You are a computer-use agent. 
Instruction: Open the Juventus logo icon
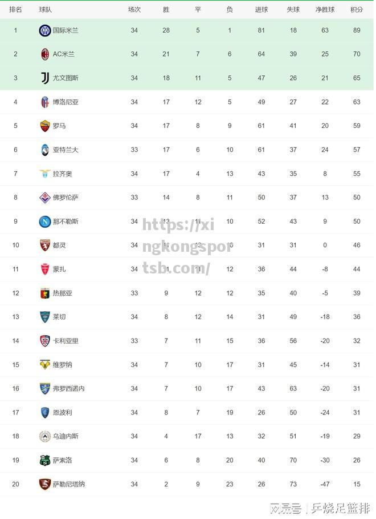click(45, 78)
